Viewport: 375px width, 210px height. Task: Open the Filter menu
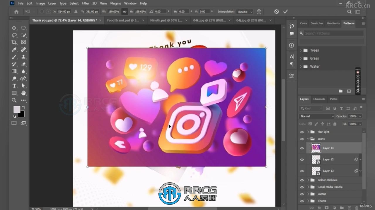86,3
